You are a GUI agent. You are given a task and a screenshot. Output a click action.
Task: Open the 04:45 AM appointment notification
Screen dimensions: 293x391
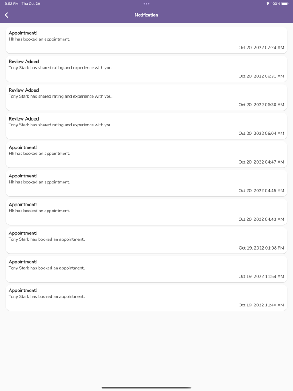click(x=146, y=183)
